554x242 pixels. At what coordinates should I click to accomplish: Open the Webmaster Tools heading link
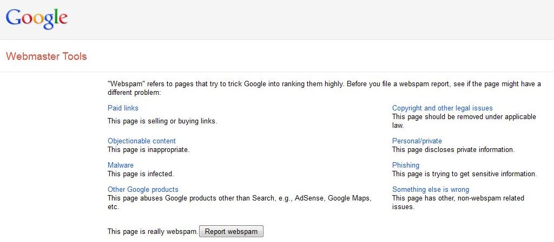click(47, 56)
